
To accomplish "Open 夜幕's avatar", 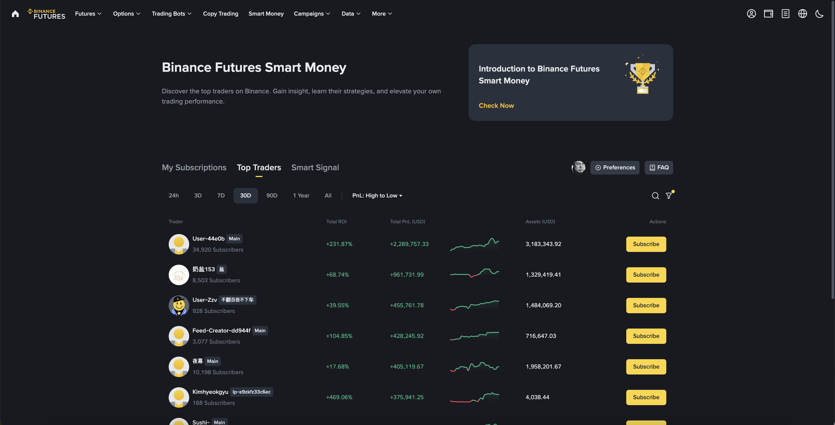I will click(179, 367).
